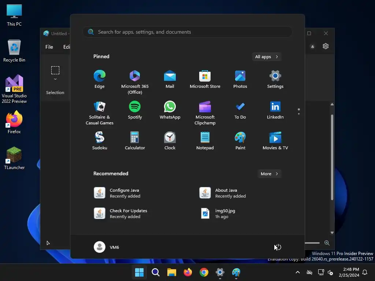This screenshot has height=281, width=375.
Task: Open Firefox from the taskbar
Action: click(188, 272)
